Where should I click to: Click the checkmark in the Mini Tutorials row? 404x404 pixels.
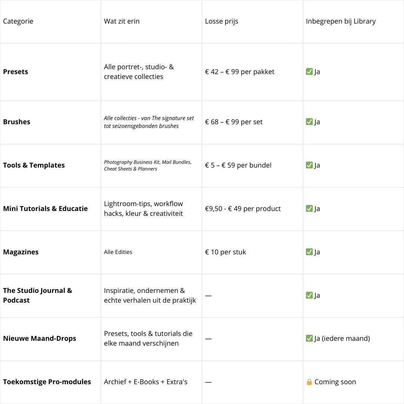pyautogui.click(x=309, y=208)
